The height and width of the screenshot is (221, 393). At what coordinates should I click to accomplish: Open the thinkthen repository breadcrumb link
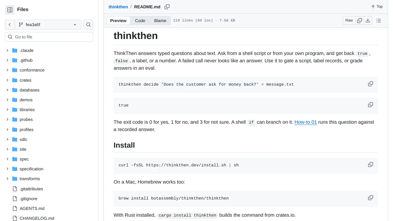pos(118,7)
